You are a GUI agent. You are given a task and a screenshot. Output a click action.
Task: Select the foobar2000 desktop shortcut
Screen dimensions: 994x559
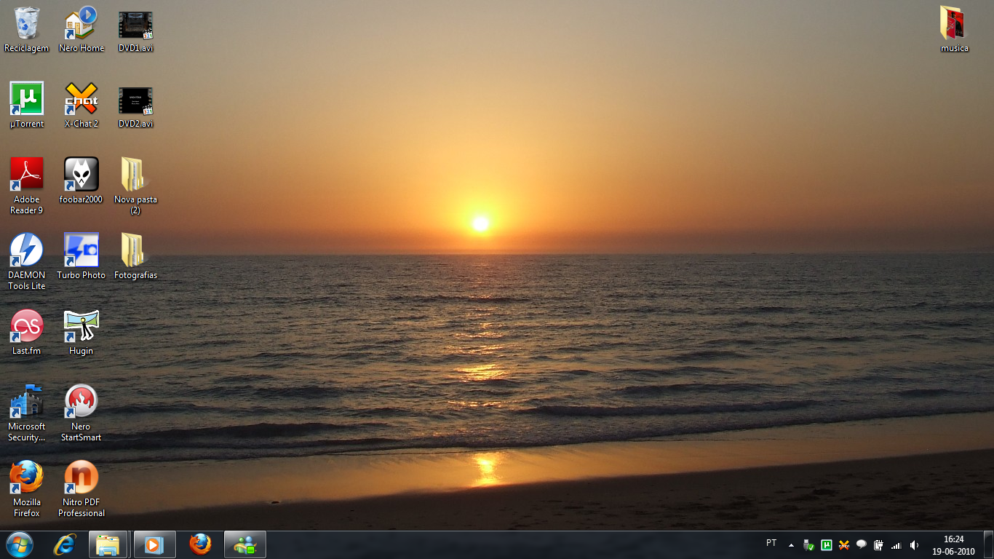(x=81, y=181)
